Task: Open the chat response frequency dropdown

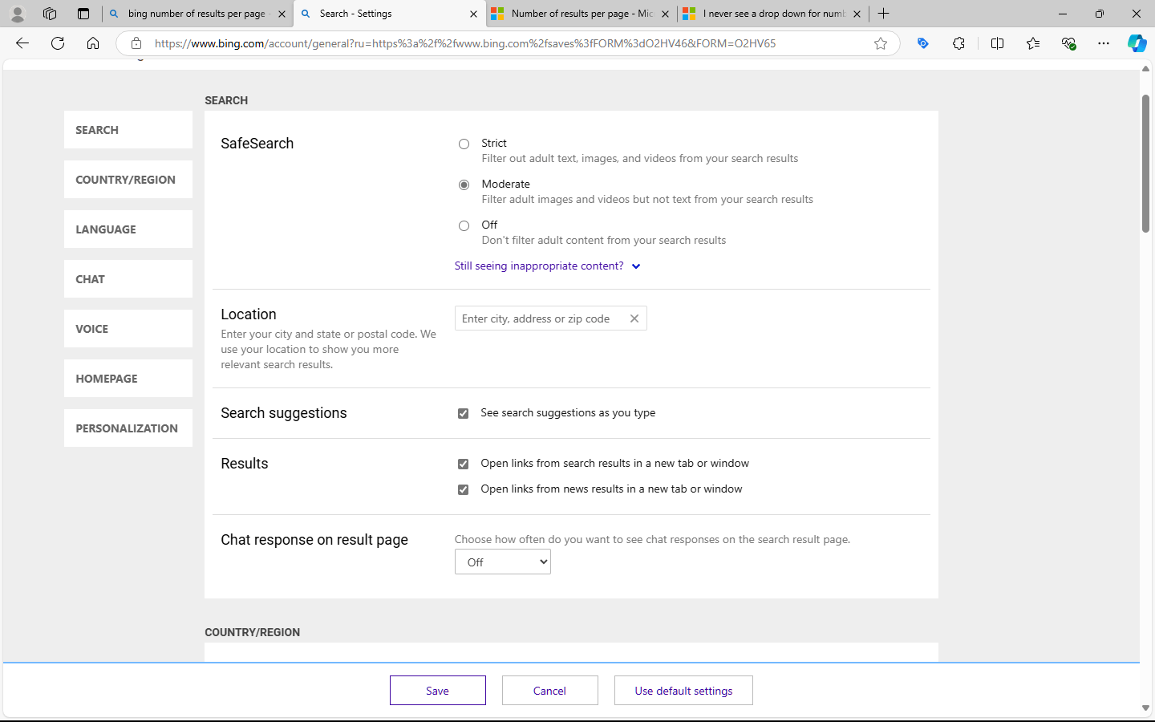Action: tap(502, 562)
